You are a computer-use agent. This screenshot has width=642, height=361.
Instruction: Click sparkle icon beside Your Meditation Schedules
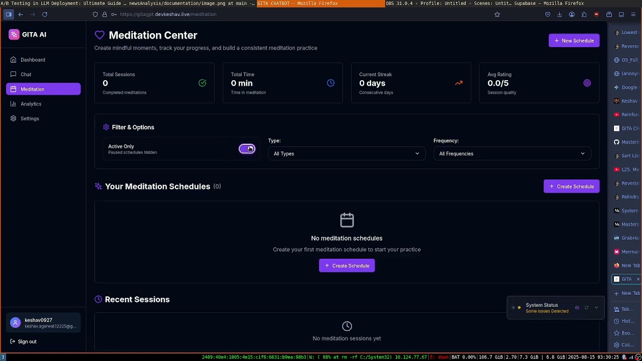98,187
